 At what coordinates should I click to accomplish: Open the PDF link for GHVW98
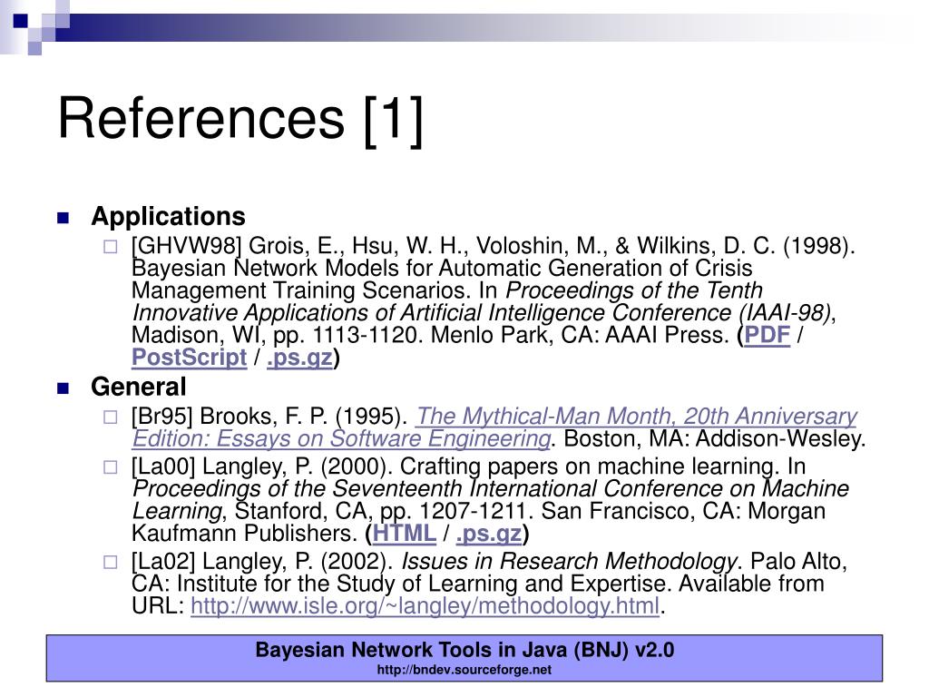pos(768,336)
